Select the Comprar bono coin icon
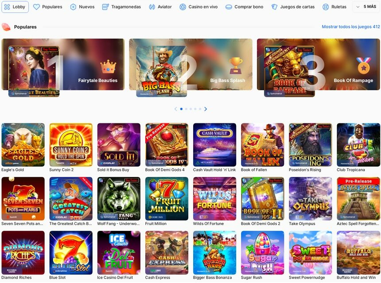 coord(229,7)
